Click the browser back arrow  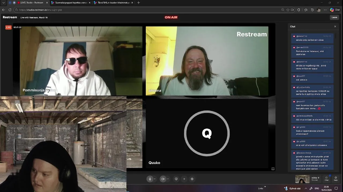tap(3, 10)
